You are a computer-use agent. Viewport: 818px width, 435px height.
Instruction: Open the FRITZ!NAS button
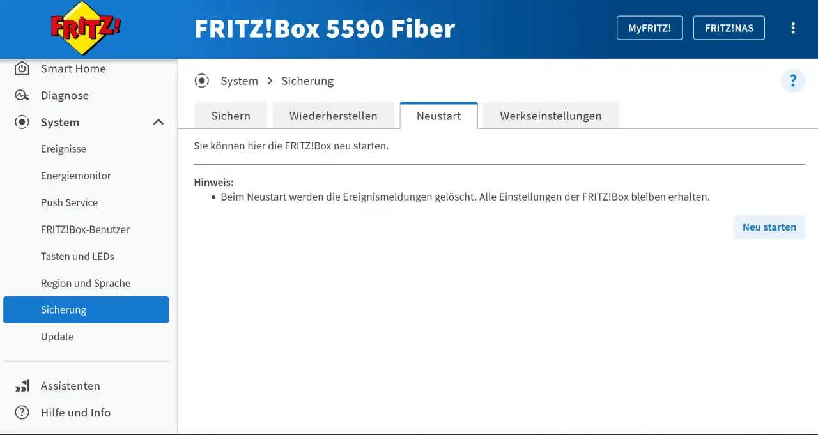(x=729, y=28)
